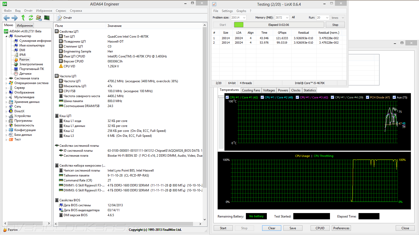Click the blue Forward arrow in AIDA64 toolbar
The height and width of the screenshot is (235, 419).
15,18
